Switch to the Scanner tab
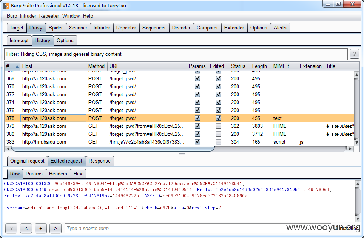The image size is (364, 238). coord(78,28)
